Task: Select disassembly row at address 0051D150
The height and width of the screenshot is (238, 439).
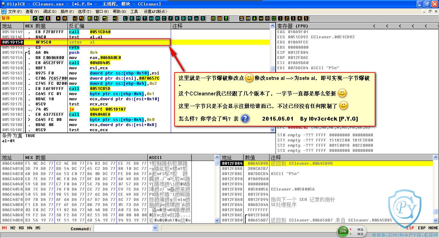Action: click(x=135, y=42)
